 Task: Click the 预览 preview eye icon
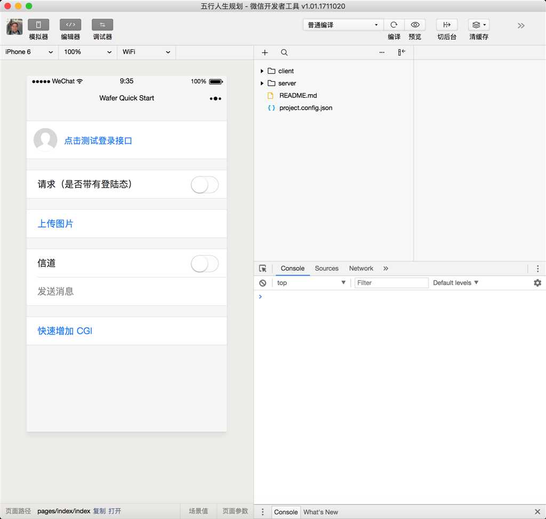[x=415, y=25]
